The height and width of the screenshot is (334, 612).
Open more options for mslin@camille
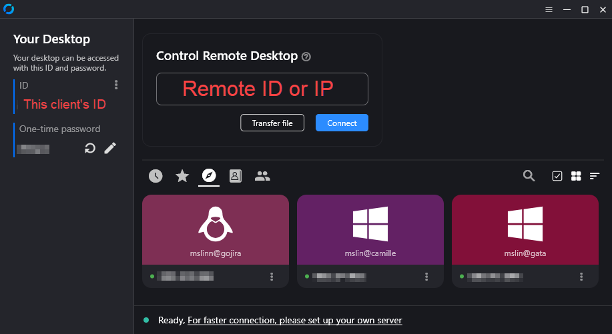tap(426, 277)
